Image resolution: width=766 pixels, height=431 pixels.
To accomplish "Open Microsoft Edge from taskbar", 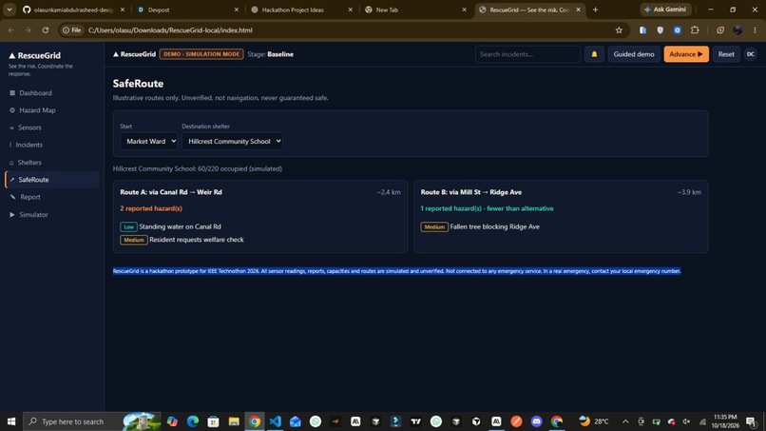I will tap(193, 421).
